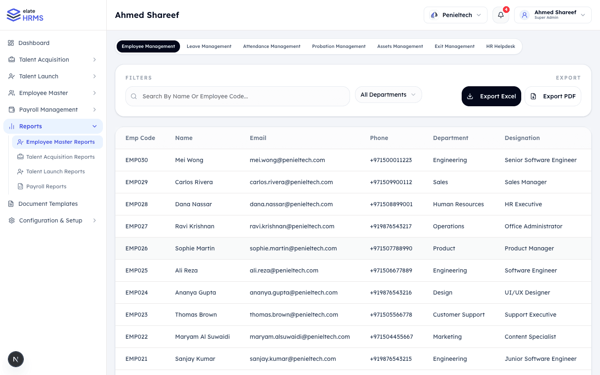This screenshot has width=600, height=375.
Task: Open Talent Acquisition Reports in sidebar
Action: coord(60,157)
